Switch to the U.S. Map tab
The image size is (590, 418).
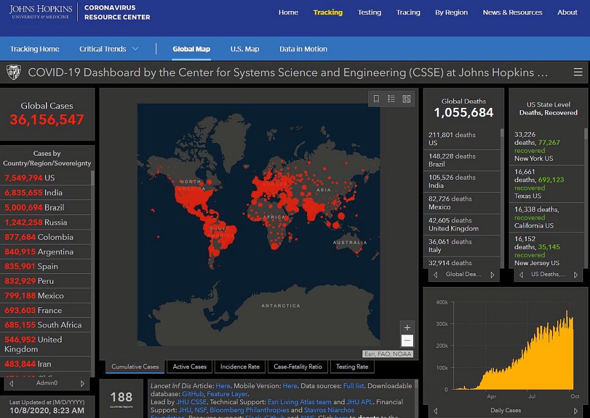click(244, 49)
